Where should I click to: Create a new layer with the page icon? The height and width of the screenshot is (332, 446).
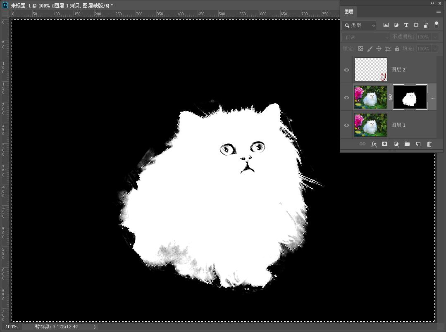point(418,144)
